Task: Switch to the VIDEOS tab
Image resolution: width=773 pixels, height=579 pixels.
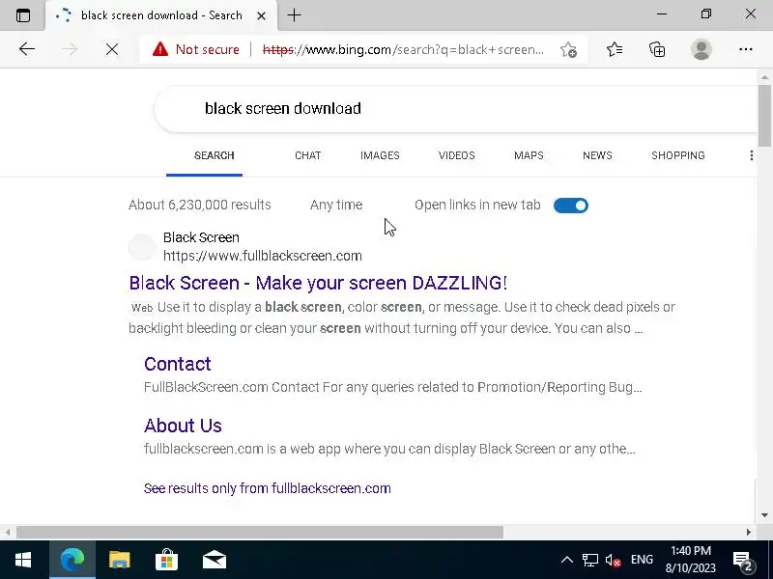Action: (456, 155)
